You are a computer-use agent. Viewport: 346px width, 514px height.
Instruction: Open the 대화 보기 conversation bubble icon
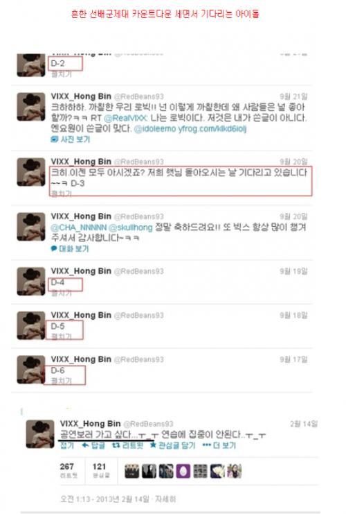[x=54, y=248]
